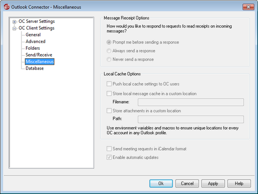
Task: Select OC Server Settings in the tree
Action: (x=37, y=21)
